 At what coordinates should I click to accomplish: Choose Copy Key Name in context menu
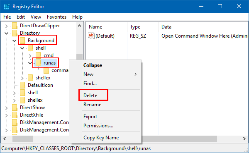tap(101, 138)
